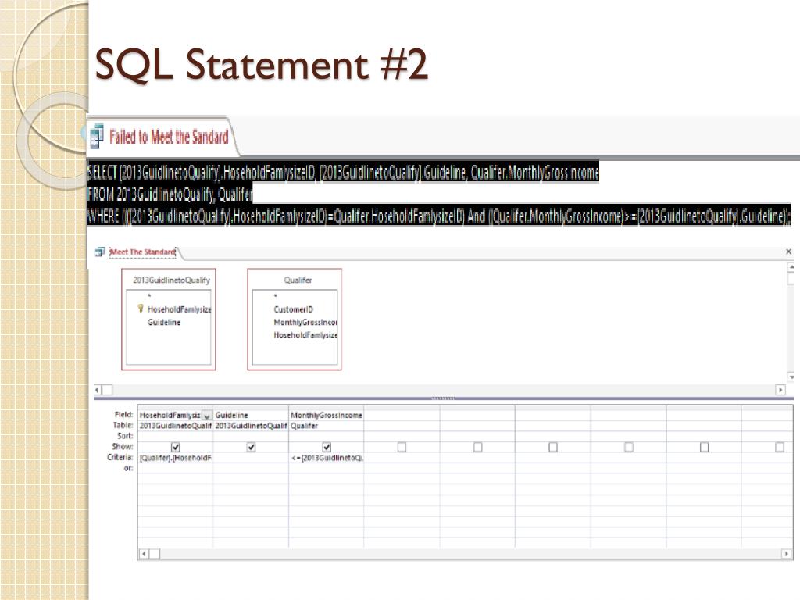This screenshot has height=600, width=800.
Task: Click the primary key icon next to HoseholdFamlysize
Action: [x=141, y=309]
